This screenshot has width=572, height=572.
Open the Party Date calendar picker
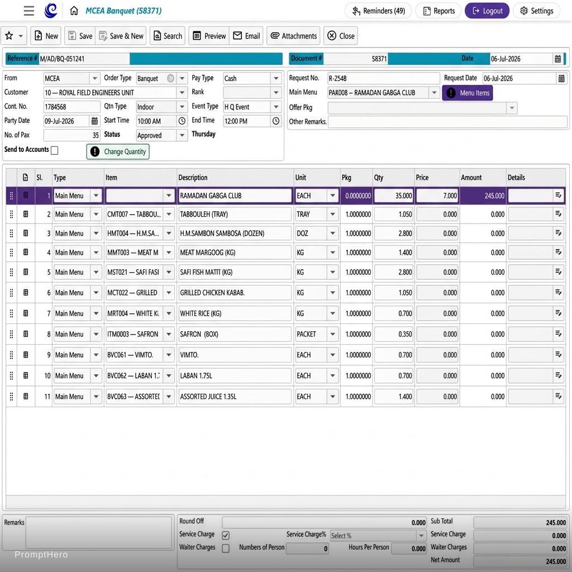(94, 121)
